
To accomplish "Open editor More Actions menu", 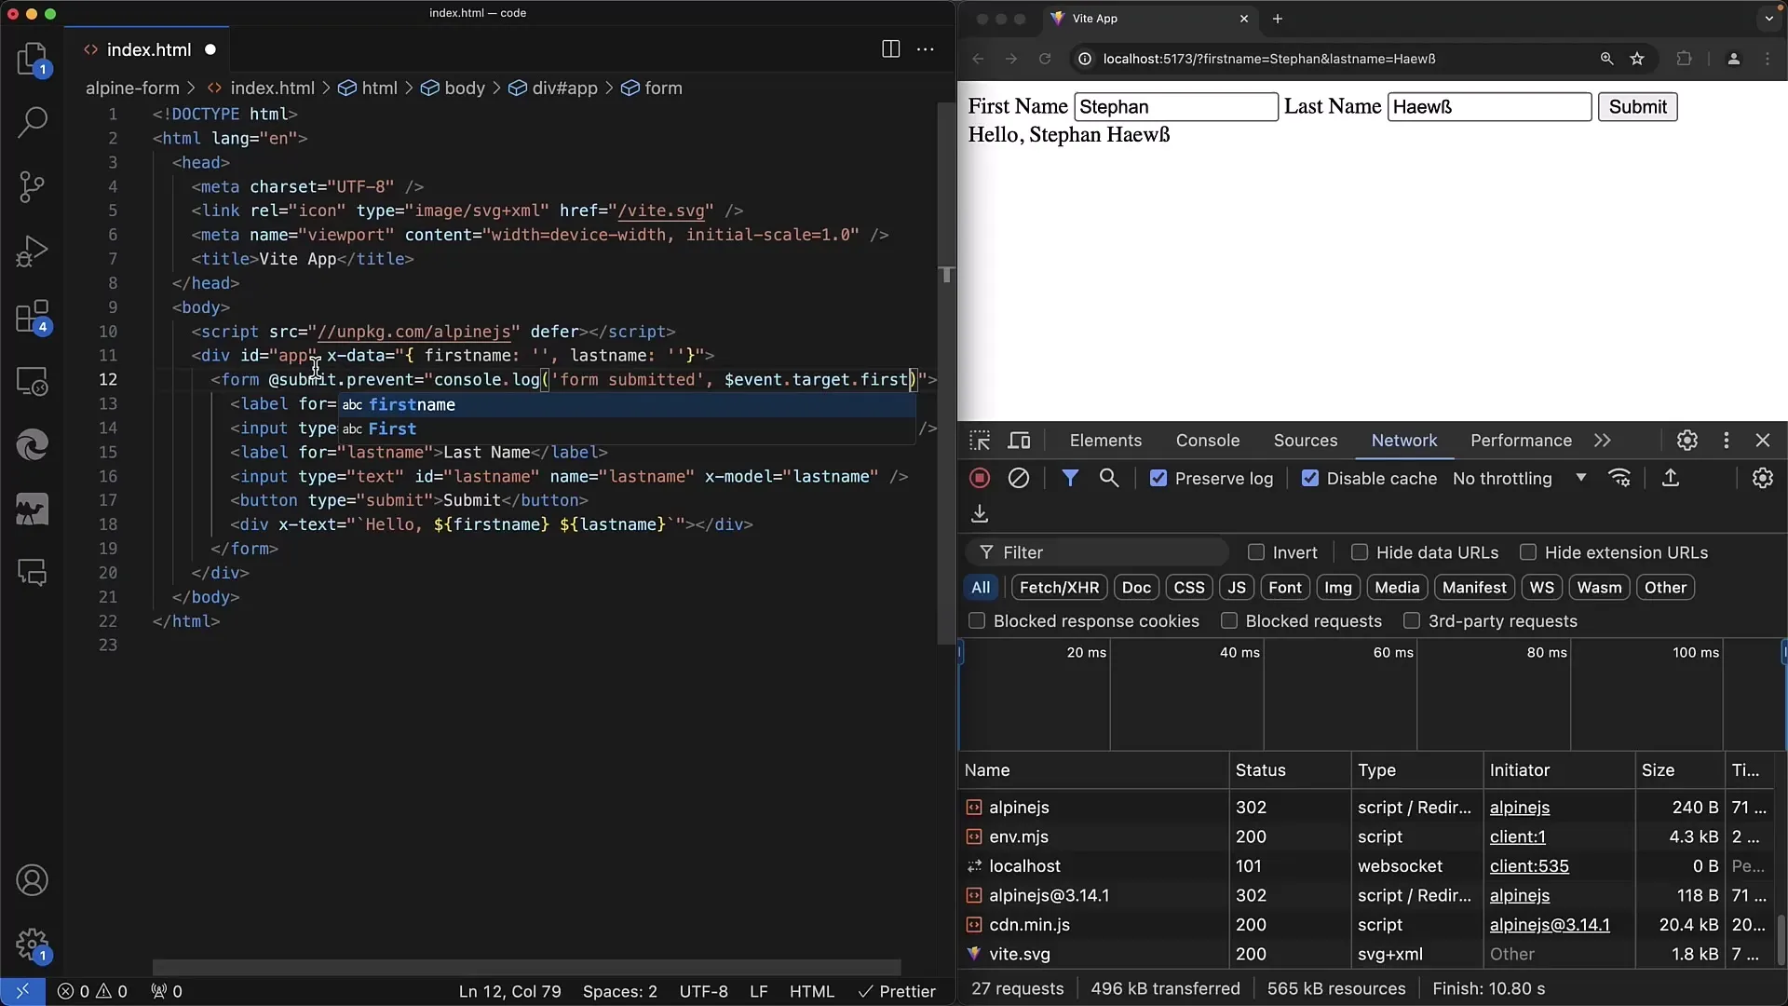I will [926, 49].
